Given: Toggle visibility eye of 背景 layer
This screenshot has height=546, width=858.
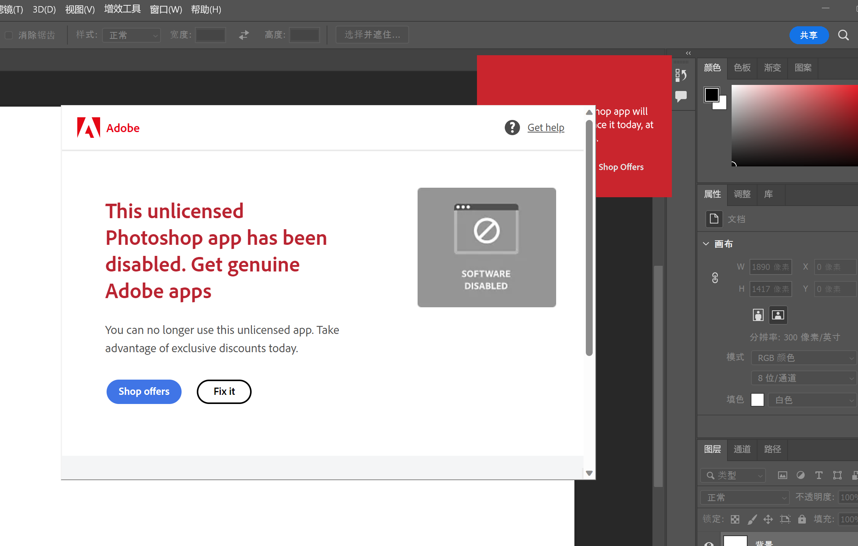Looking at the screenshot, I should tap(709, 543).
